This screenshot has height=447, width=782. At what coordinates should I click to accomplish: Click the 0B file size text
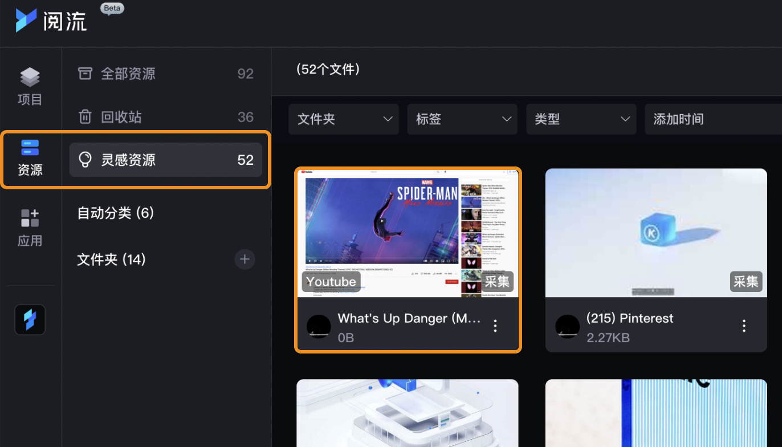[x=346, y=338]
